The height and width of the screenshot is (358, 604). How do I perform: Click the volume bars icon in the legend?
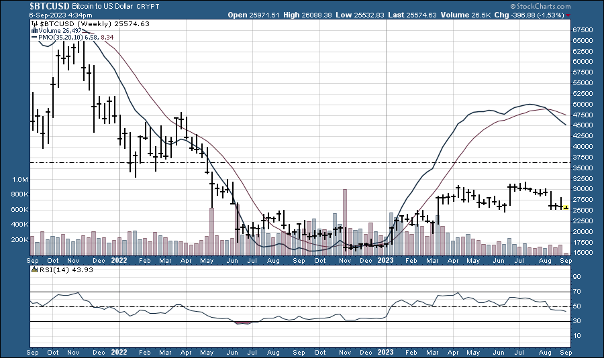click(x=34, y=31)
